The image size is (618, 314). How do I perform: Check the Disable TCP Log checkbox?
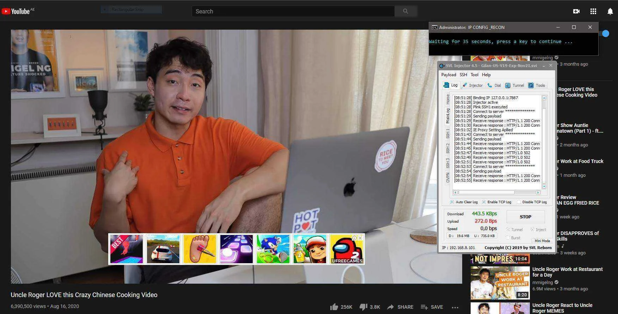tap(519, 202)
